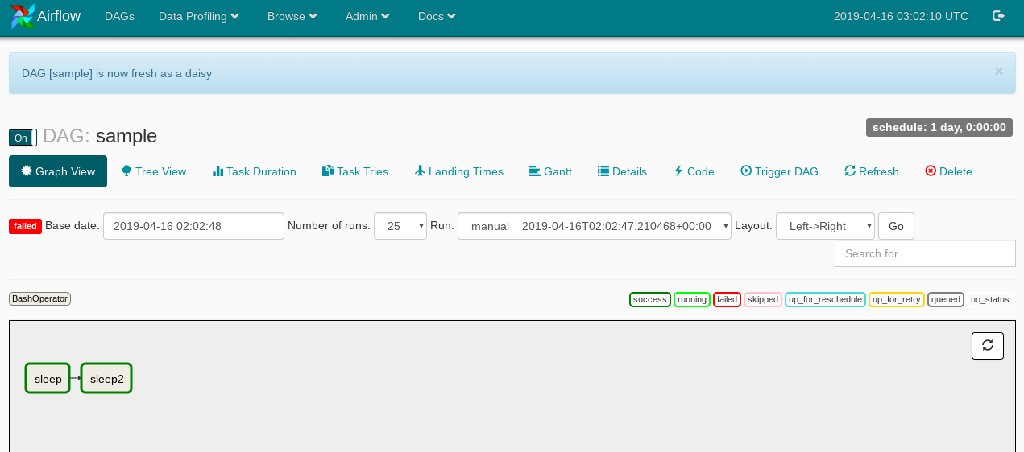Click the Base date input field
1024x452 pixels.
pos(193,226)
